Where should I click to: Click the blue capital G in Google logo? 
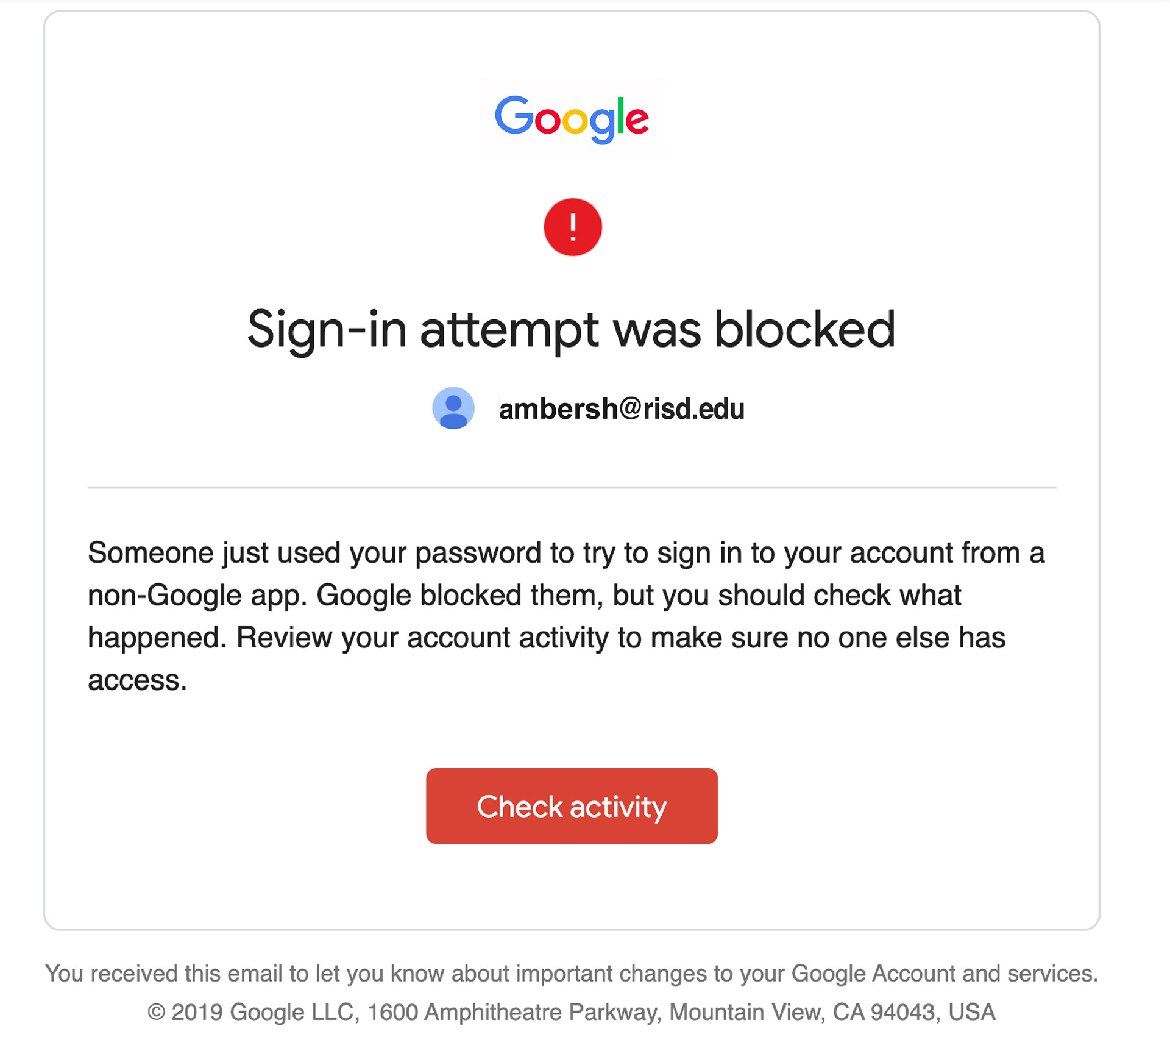tap(514, 115)
